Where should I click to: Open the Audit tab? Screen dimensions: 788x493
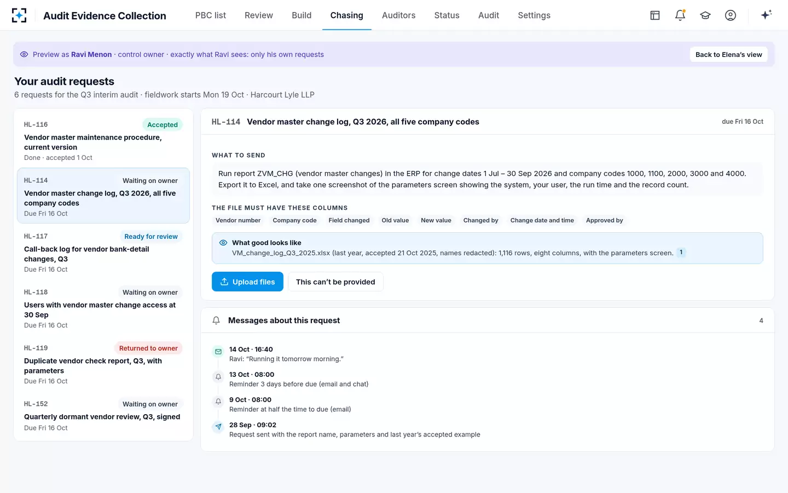point(489,15)
